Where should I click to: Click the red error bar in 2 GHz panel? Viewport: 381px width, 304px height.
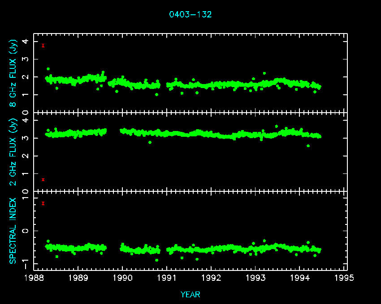tap(43, 180)
